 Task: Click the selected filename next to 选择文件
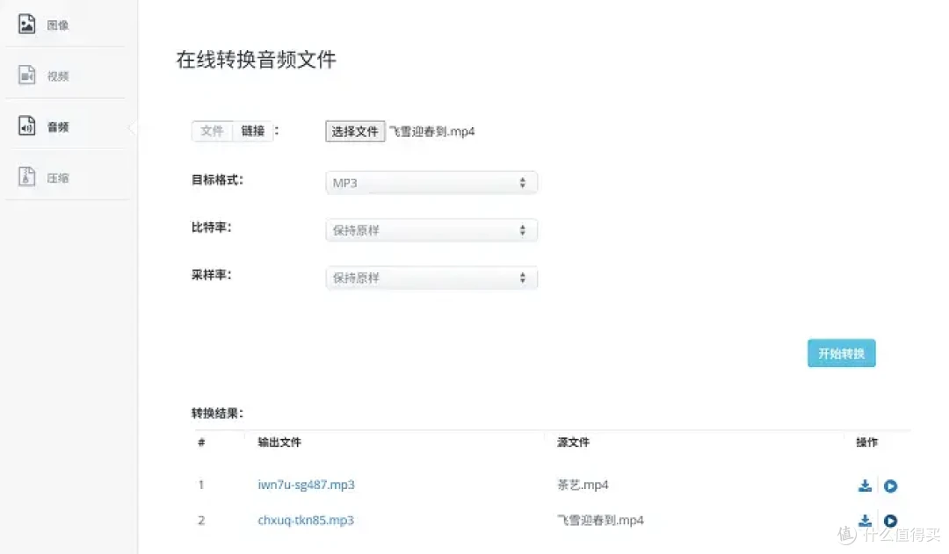point(431,131)
